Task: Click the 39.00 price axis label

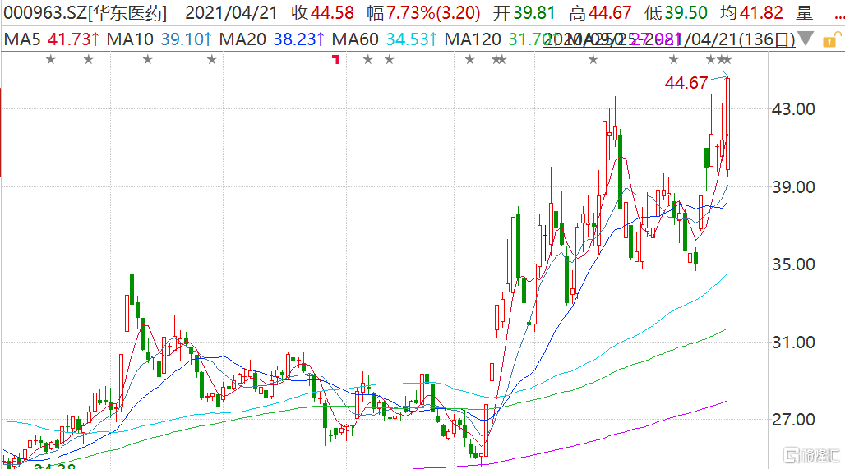Action: (793, 187)
